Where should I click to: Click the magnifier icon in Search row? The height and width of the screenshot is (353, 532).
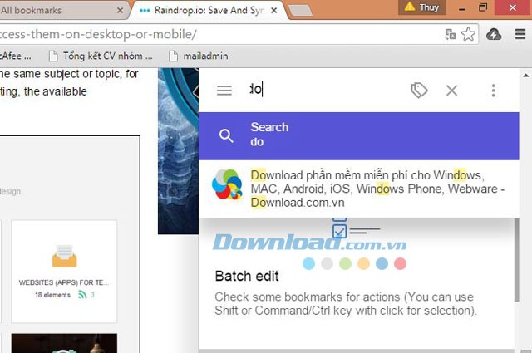(226, 135)
